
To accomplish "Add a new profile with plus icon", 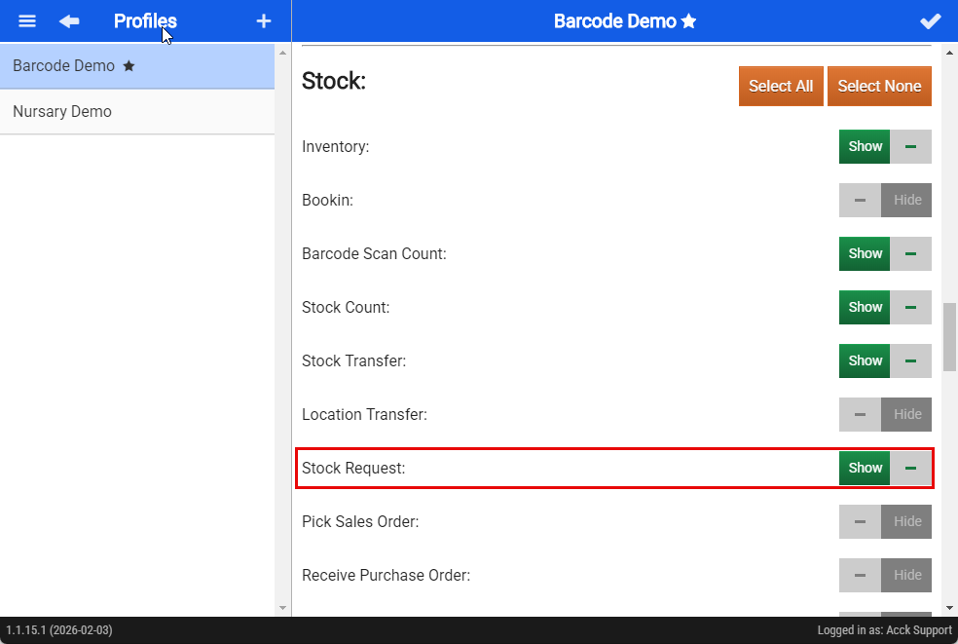I will point(263,21).
